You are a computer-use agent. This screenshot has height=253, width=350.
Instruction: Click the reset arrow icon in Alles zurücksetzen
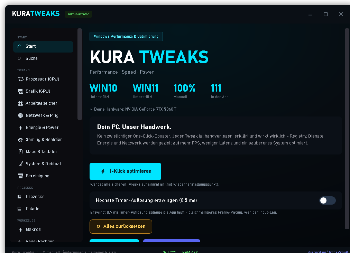click(x=98, y=226)
